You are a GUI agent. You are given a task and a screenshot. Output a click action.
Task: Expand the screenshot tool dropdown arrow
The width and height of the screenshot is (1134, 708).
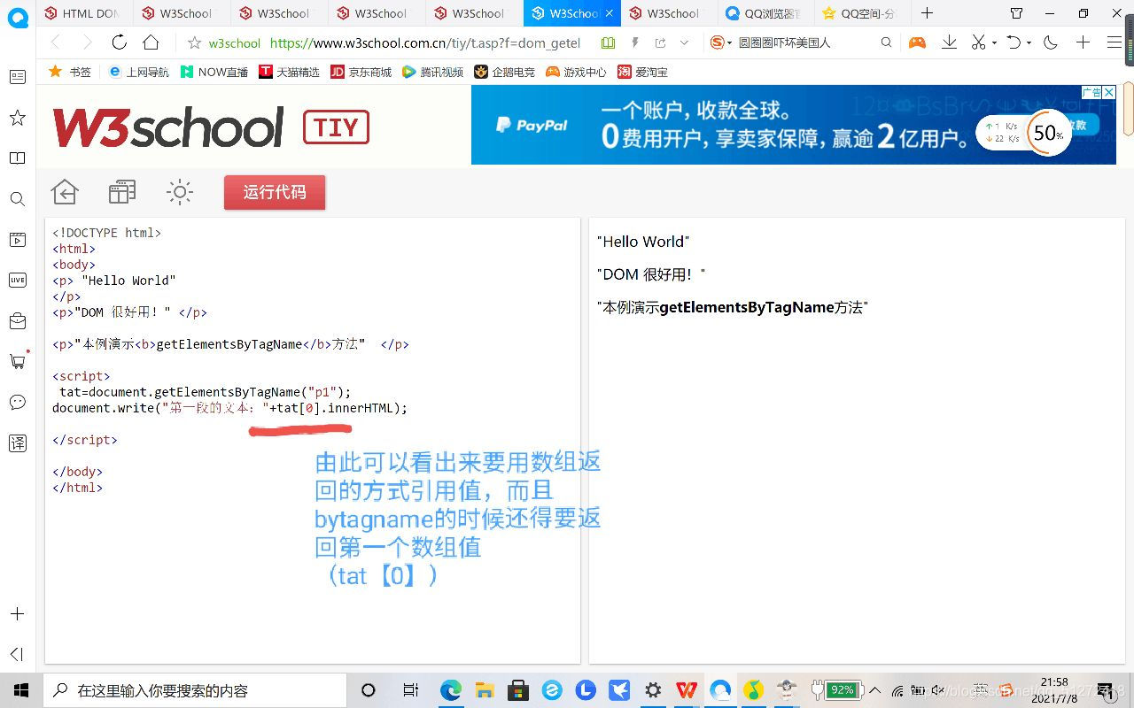tap(994, 43)
